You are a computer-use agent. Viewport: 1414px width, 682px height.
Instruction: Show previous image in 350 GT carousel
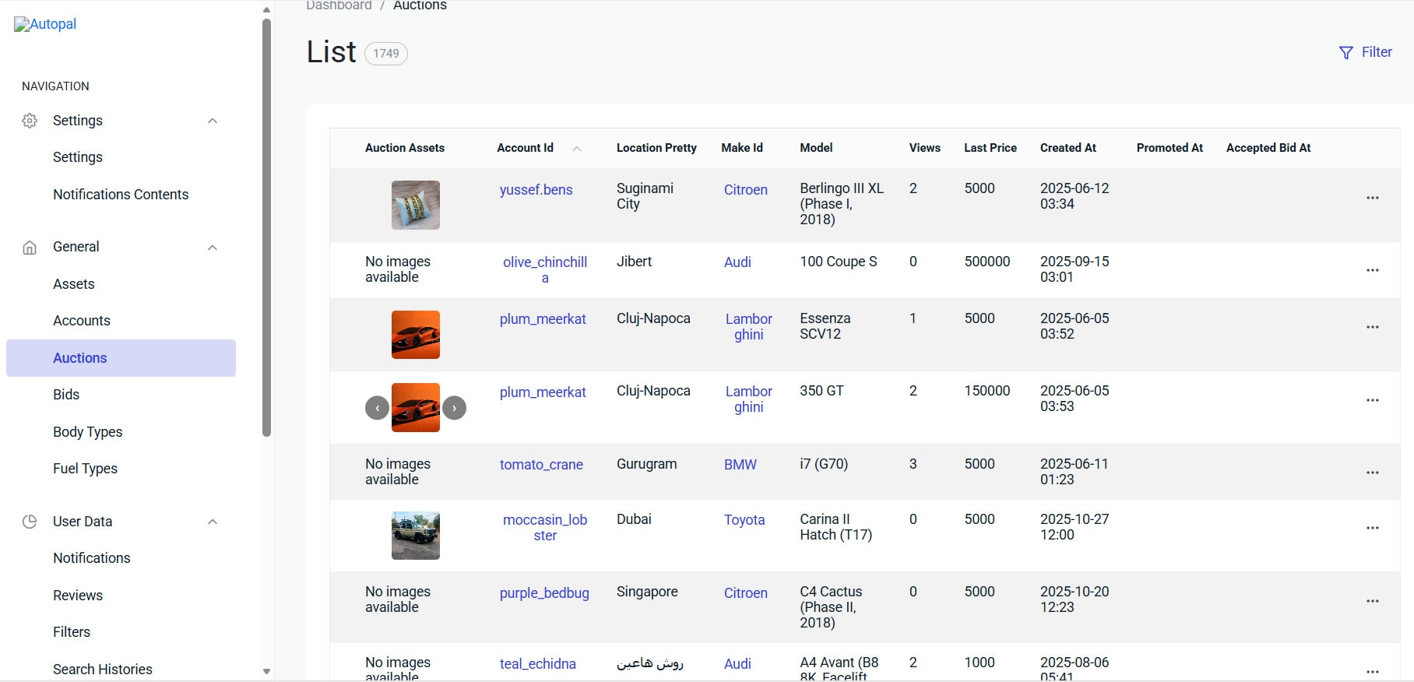click(x=377, y=407)
